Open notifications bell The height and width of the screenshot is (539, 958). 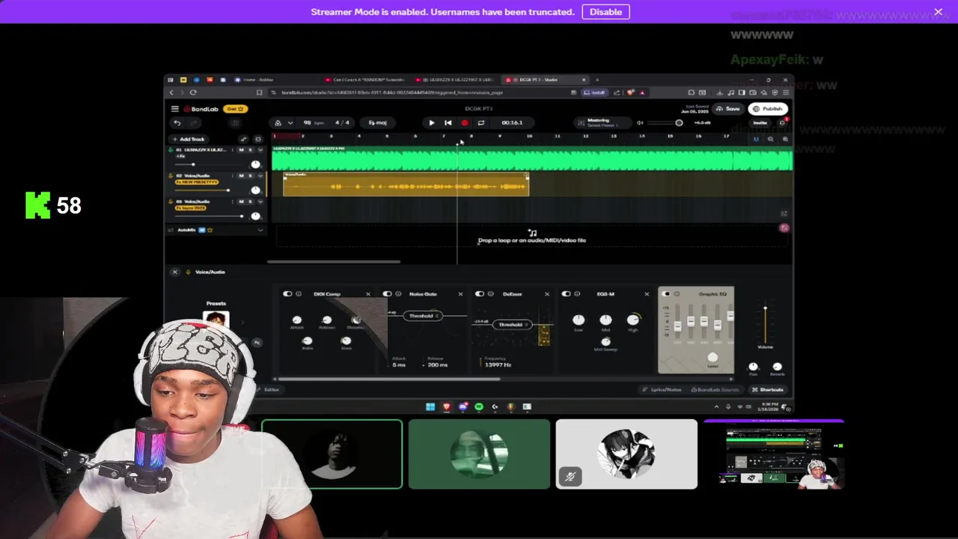point(782,123)
